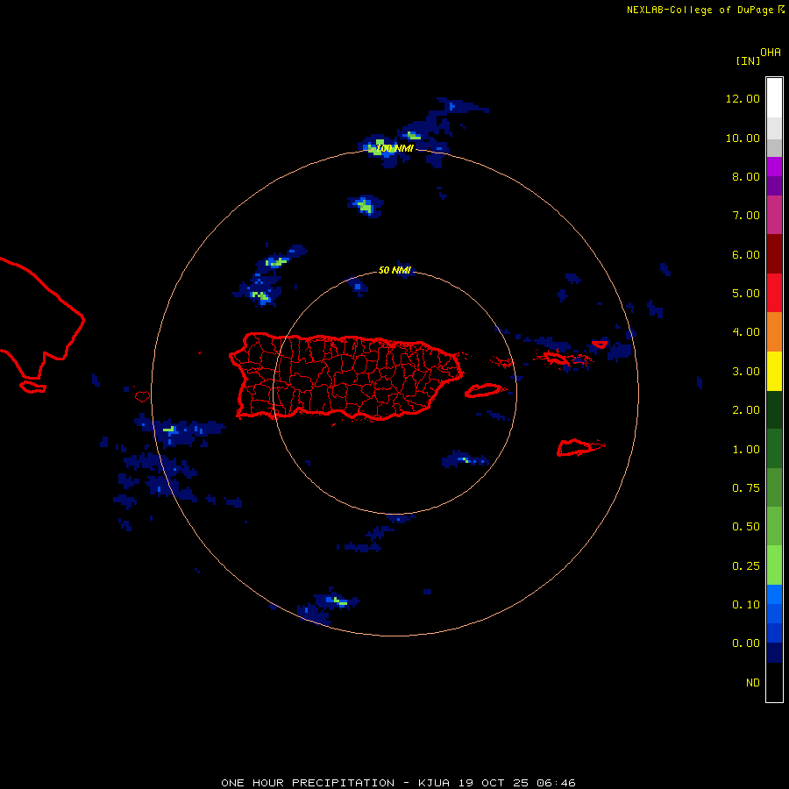Click the 12.00 legend value
Viewport: 789px width, 789px height.
pos(743,98)
